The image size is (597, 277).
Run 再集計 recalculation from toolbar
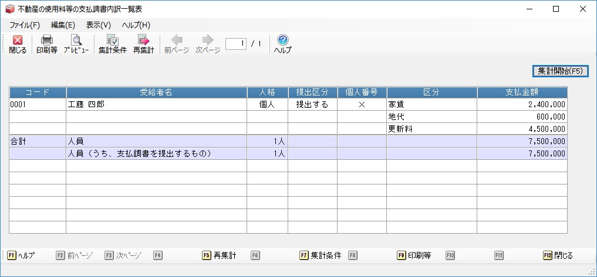143,40
